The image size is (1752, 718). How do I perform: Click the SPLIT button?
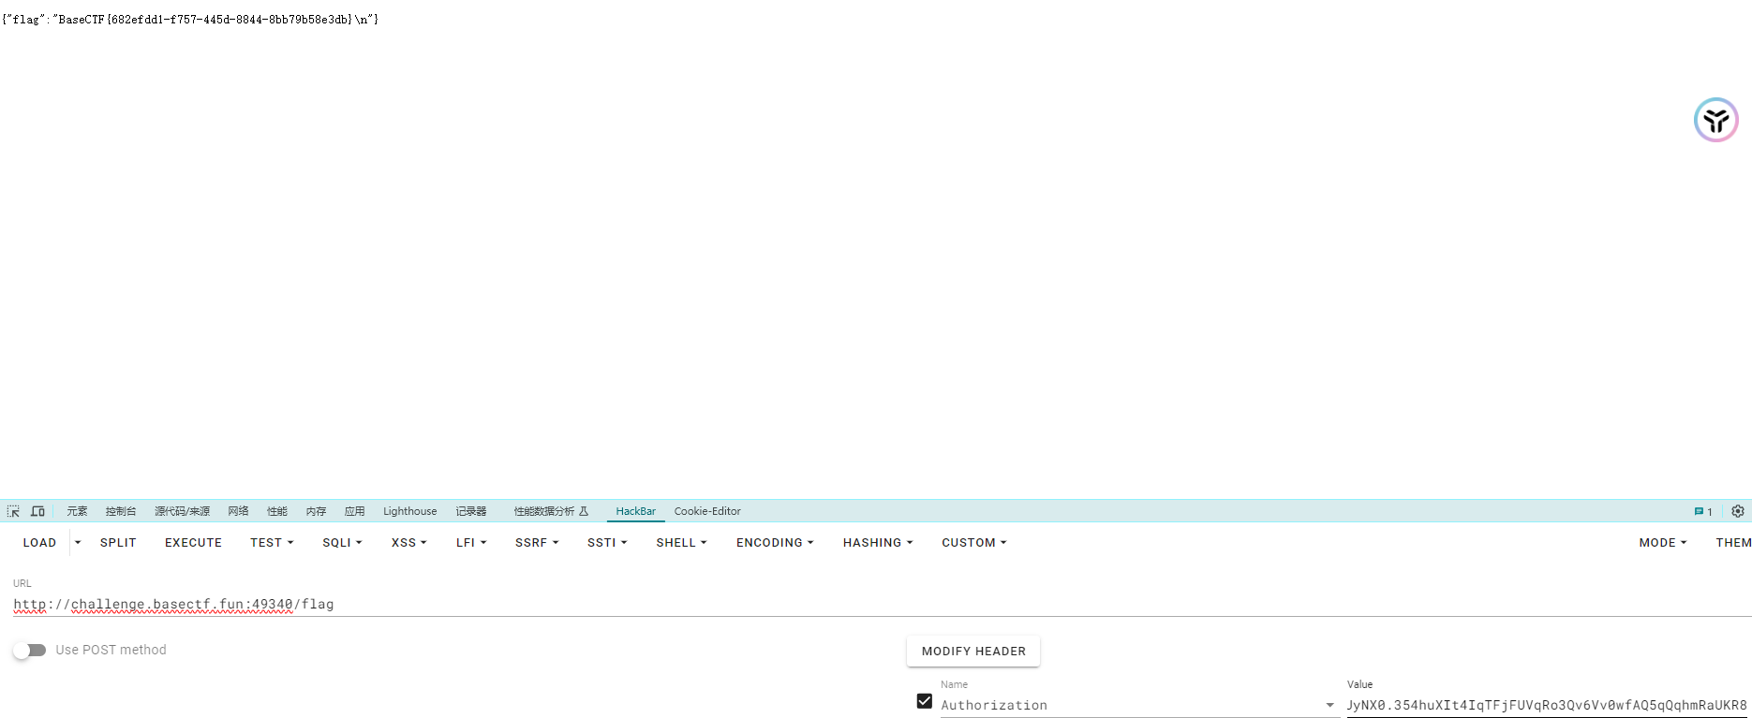coord(118,543)
